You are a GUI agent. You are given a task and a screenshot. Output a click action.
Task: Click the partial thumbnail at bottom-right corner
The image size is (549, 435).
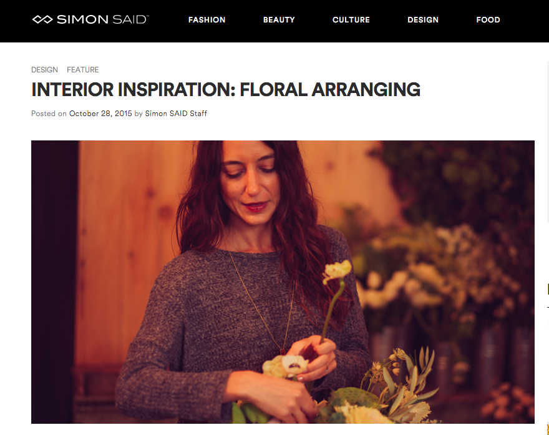(548, 429)
